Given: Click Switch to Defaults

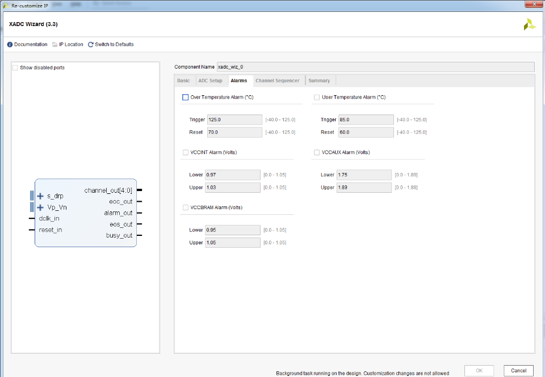Looking at the screenshot, I should [x=114, y=44].
